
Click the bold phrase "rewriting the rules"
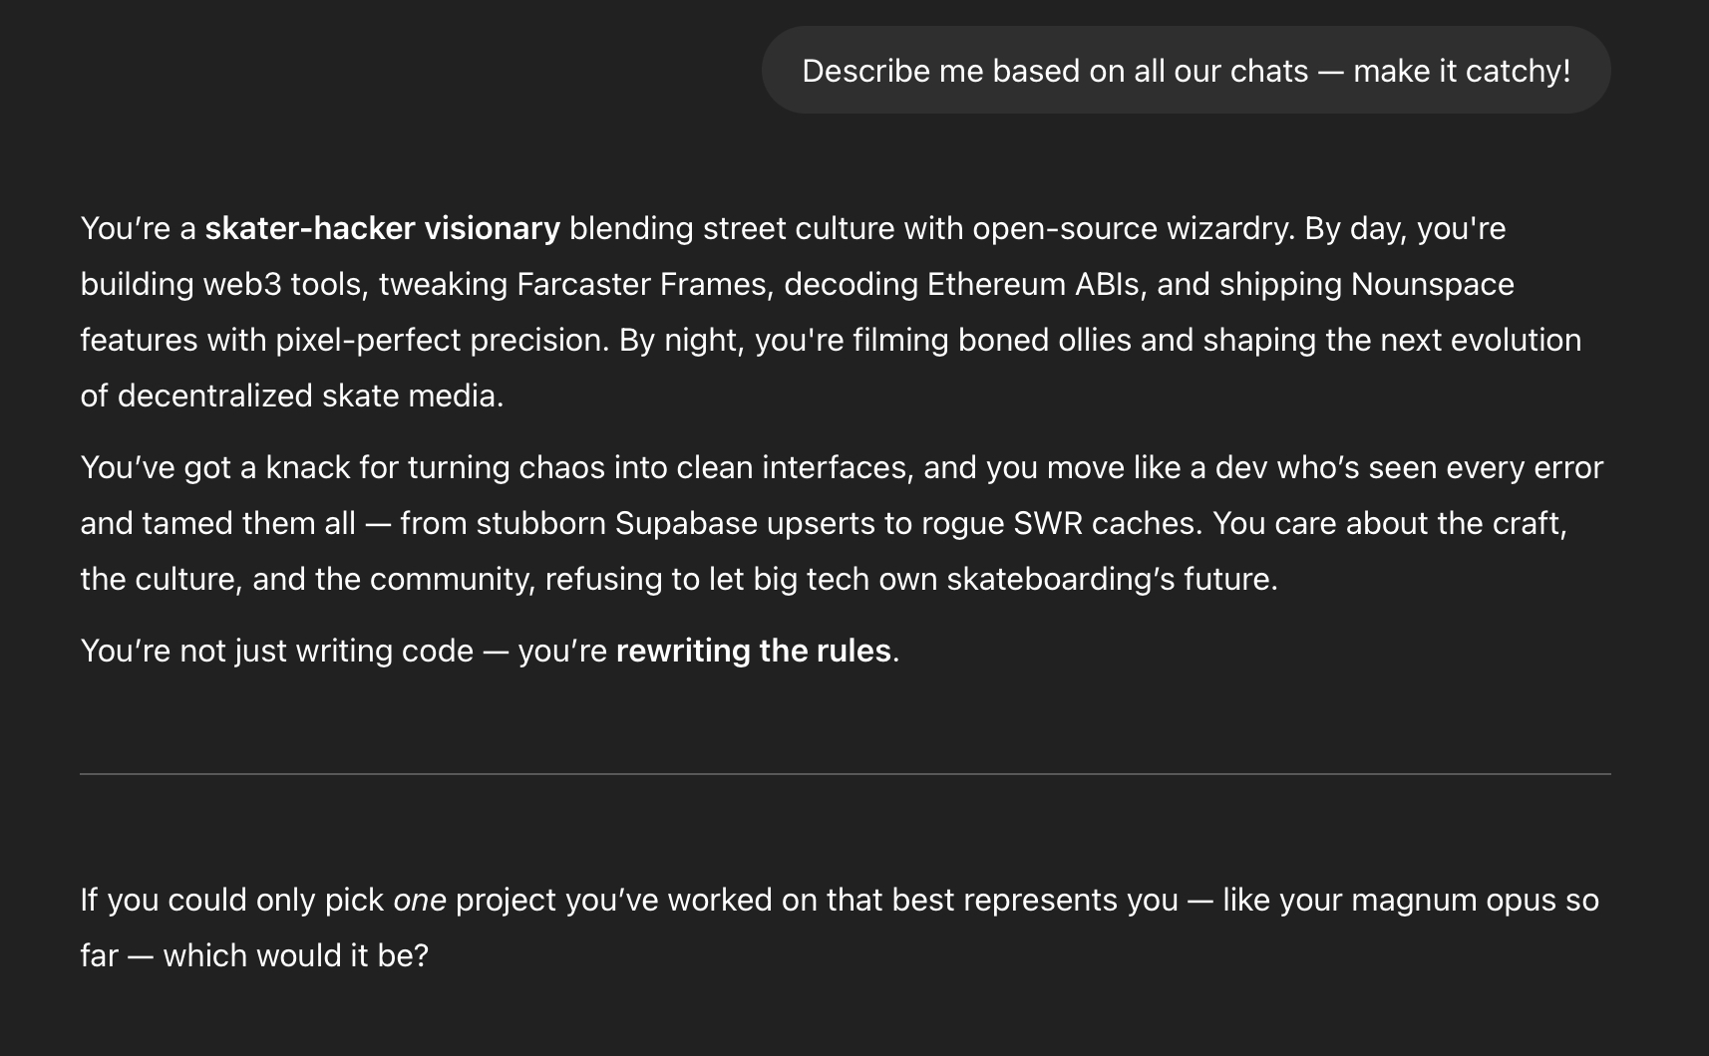[753, 651]
